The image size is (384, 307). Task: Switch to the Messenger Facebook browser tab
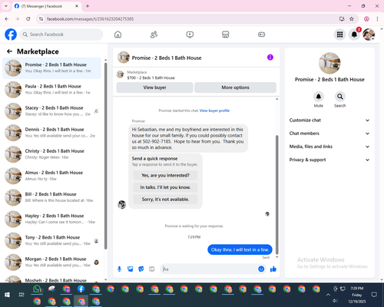point(46,6)
